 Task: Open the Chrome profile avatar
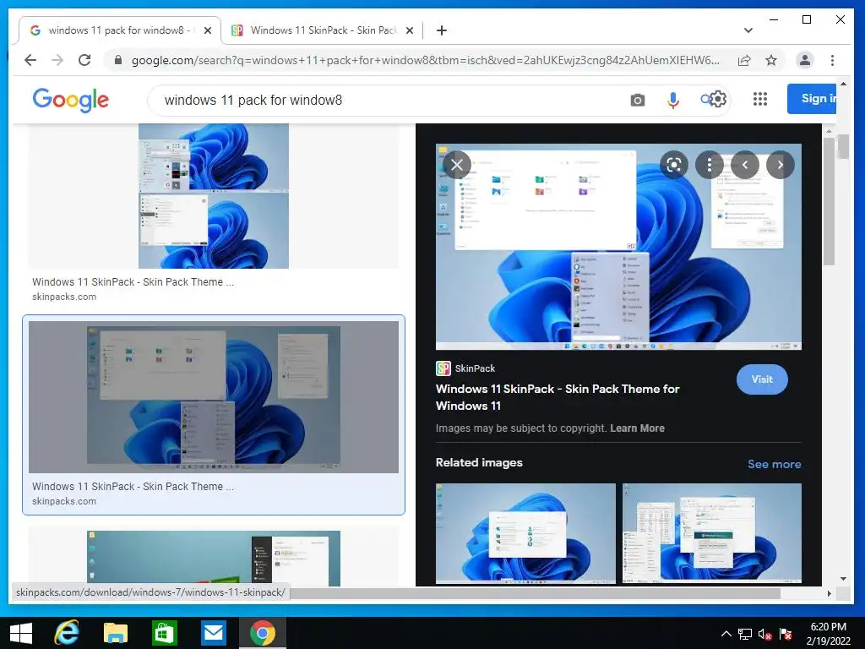[x=805, y=60]
